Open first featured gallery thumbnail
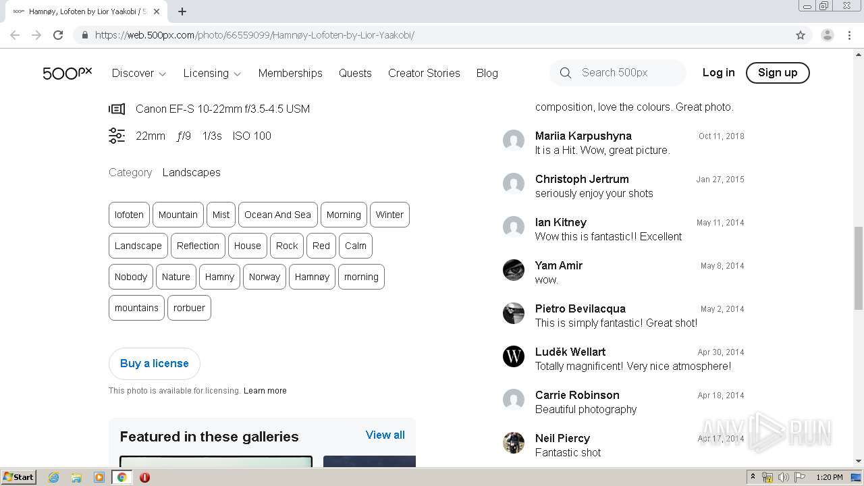The height and width of the screenshot is (486, 864). click(216, 461)
